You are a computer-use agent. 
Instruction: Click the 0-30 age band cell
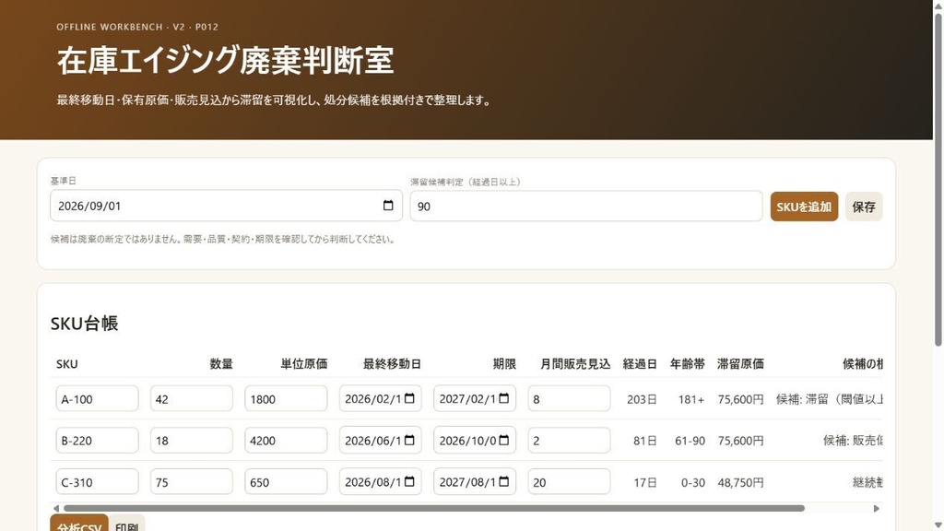coord(693,482)
